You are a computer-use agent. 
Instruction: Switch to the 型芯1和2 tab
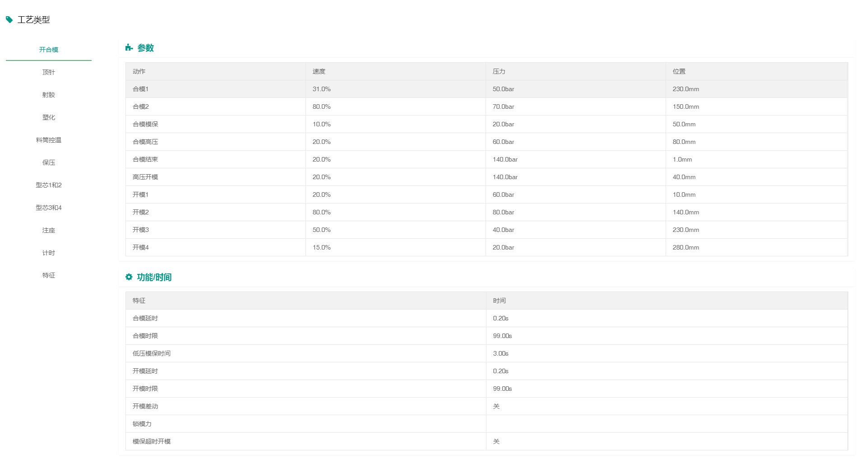point(49,185)
